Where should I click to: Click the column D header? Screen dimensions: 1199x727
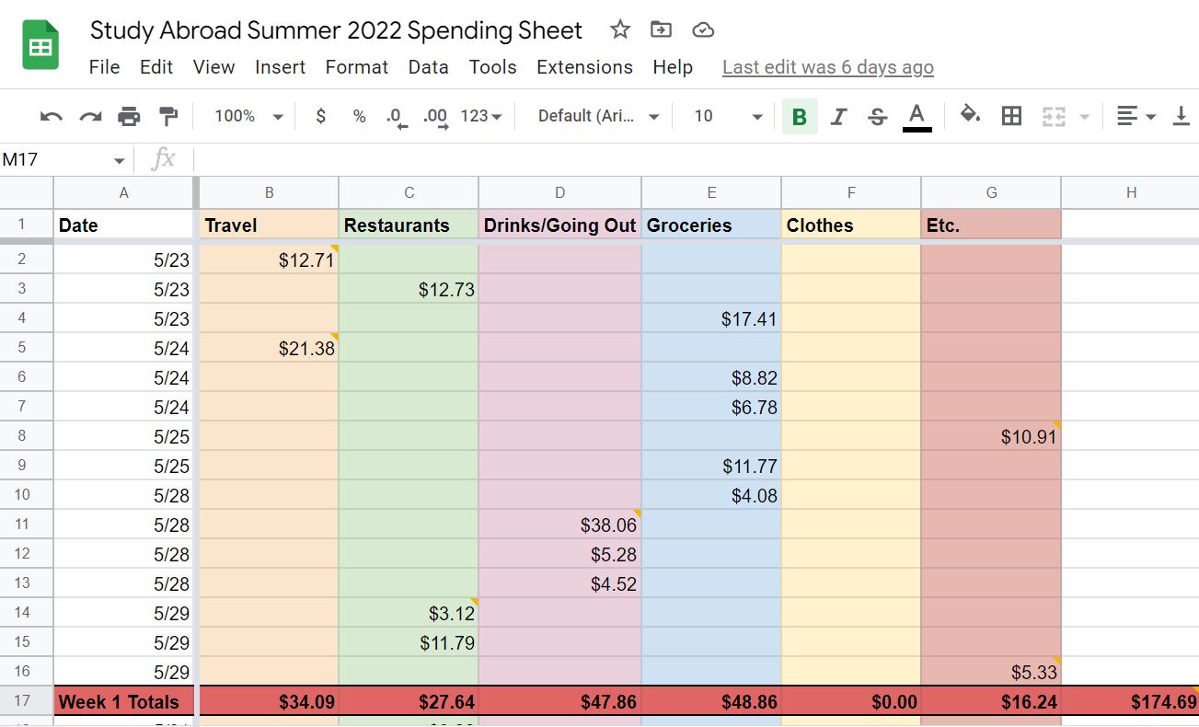pos(559,192)
